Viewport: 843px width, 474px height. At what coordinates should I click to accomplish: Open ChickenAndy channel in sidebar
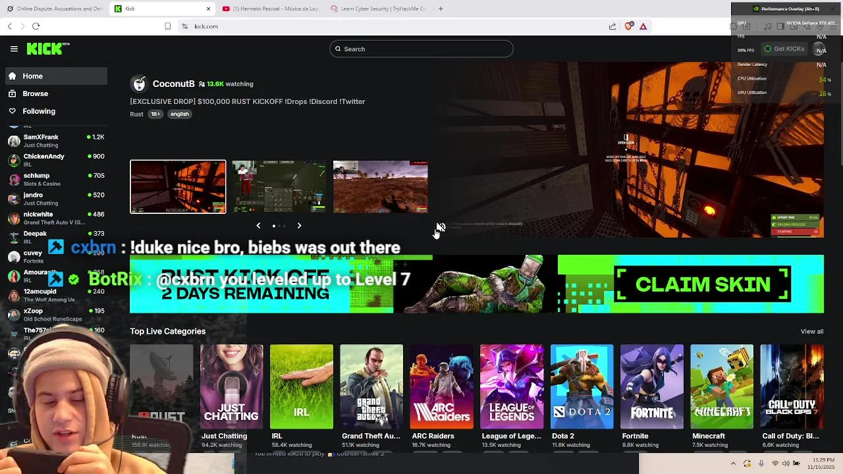coord(56,160)
